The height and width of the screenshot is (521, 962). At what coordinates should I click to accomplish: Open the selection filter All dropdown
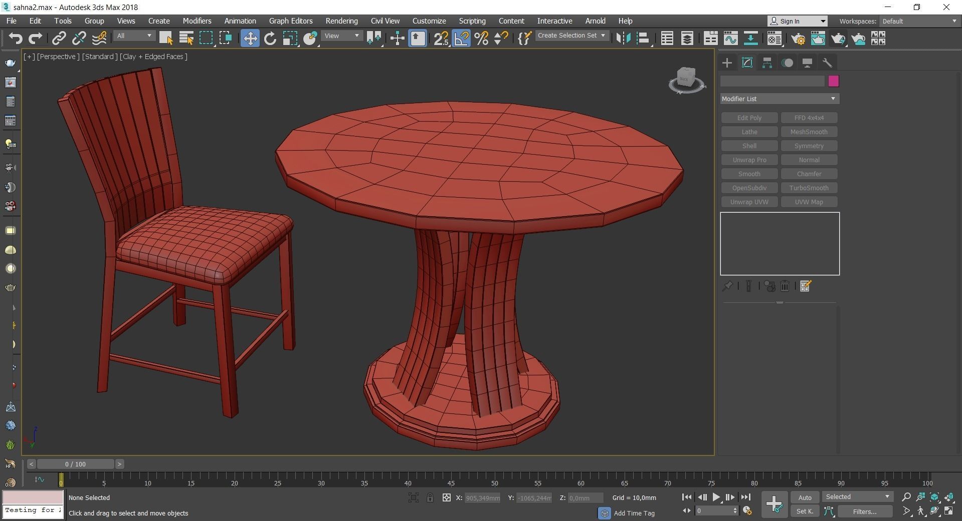tap(134, 36)
